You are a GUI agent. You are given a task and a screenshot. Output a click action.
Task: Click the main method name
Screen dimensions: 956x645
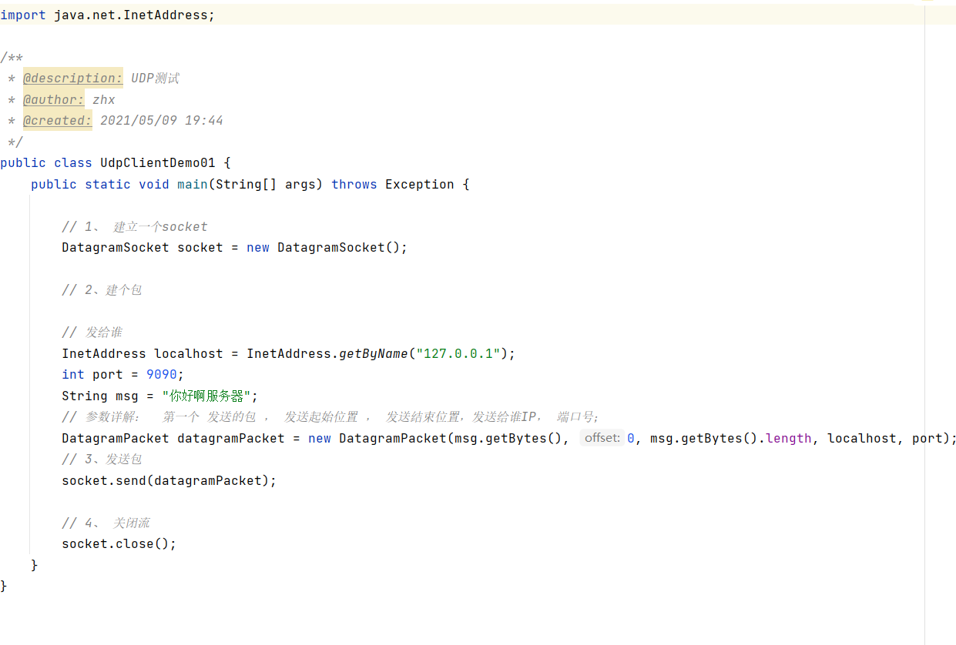pyautogui.click(x=193, y=184)
